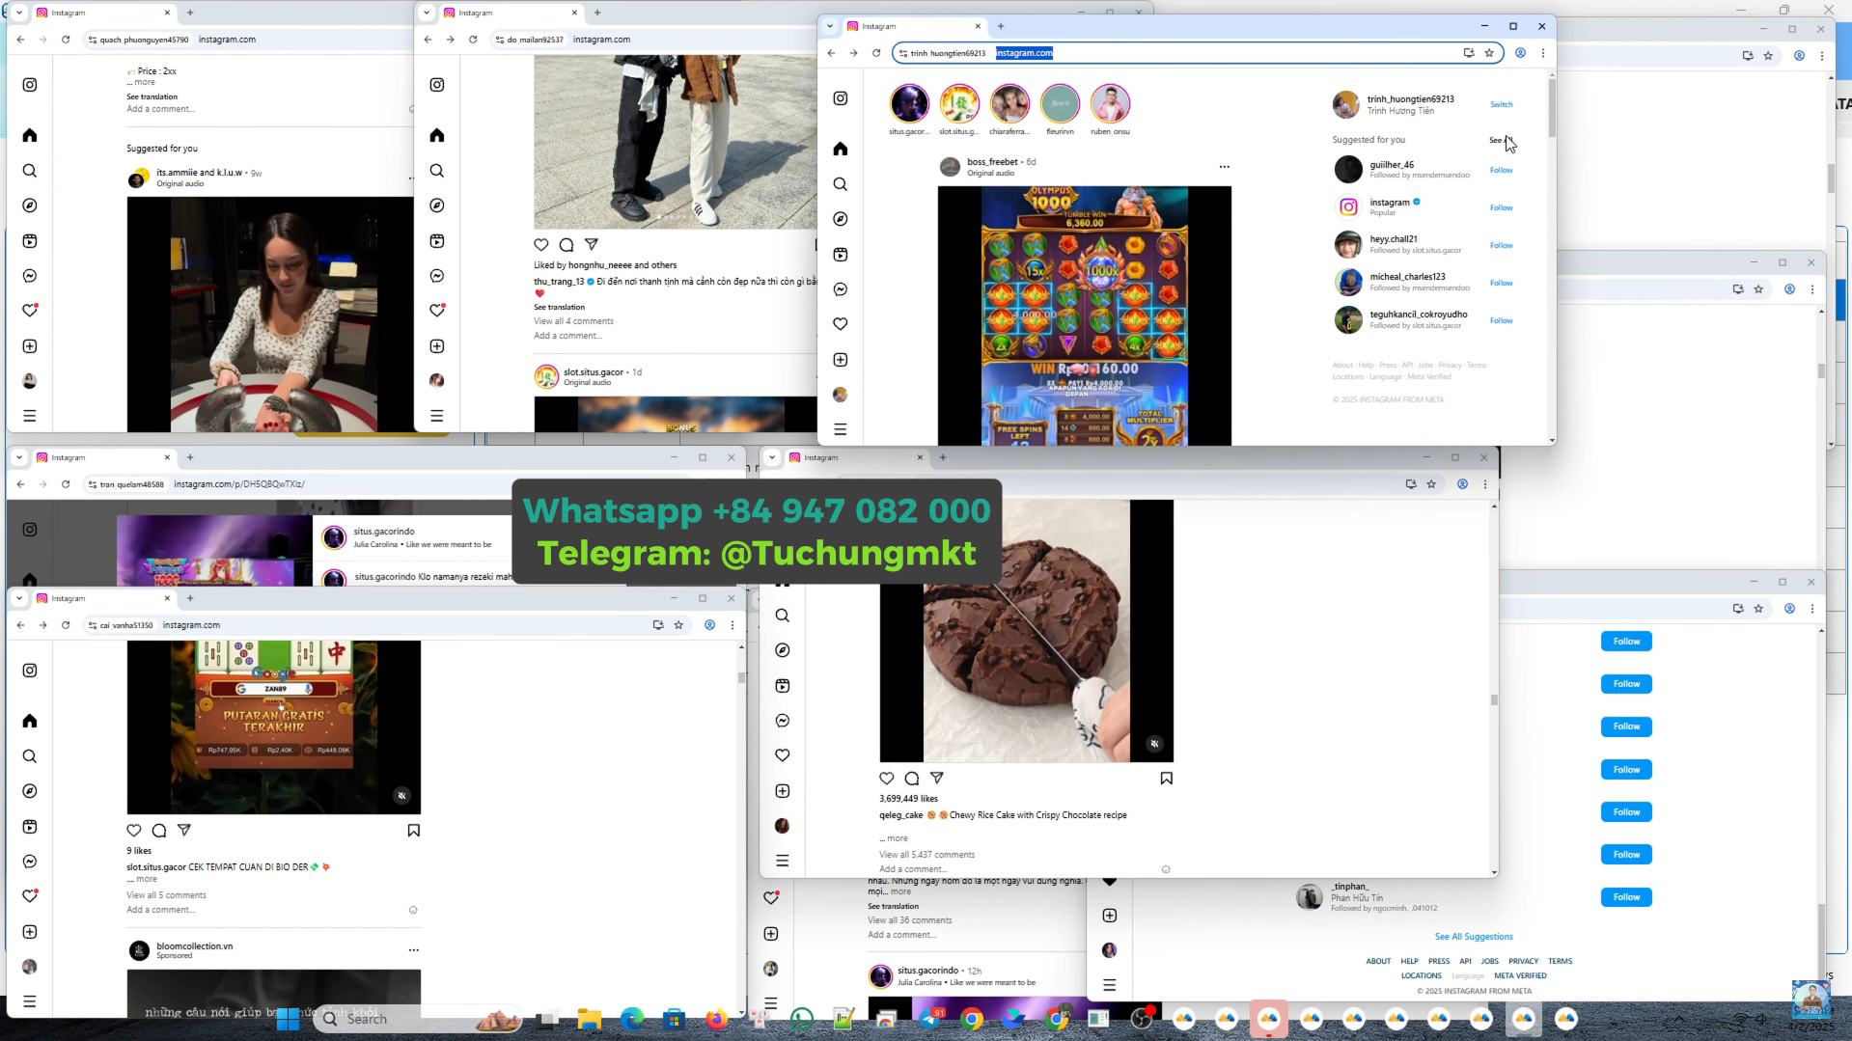Open Notifications in the quach phuonguyen45790 window sidebar
The image size is (1852, 1041).
tap(30, 311)
